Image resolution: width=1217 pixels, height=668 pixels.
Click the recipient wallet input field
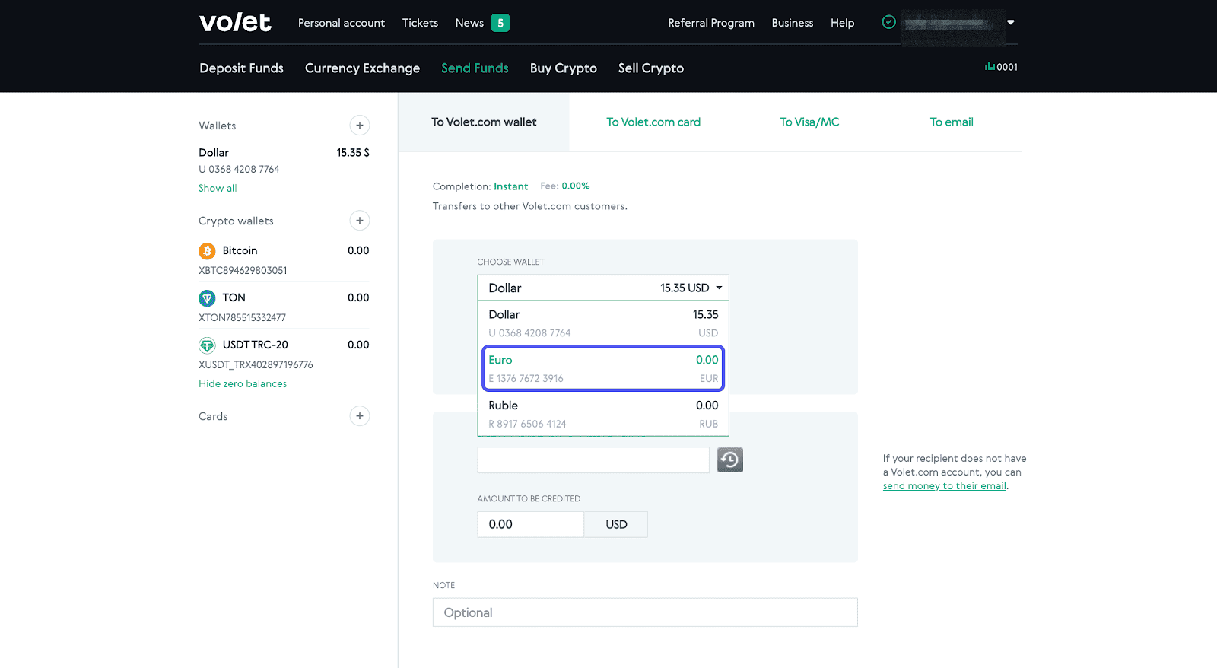pos(593,460)
